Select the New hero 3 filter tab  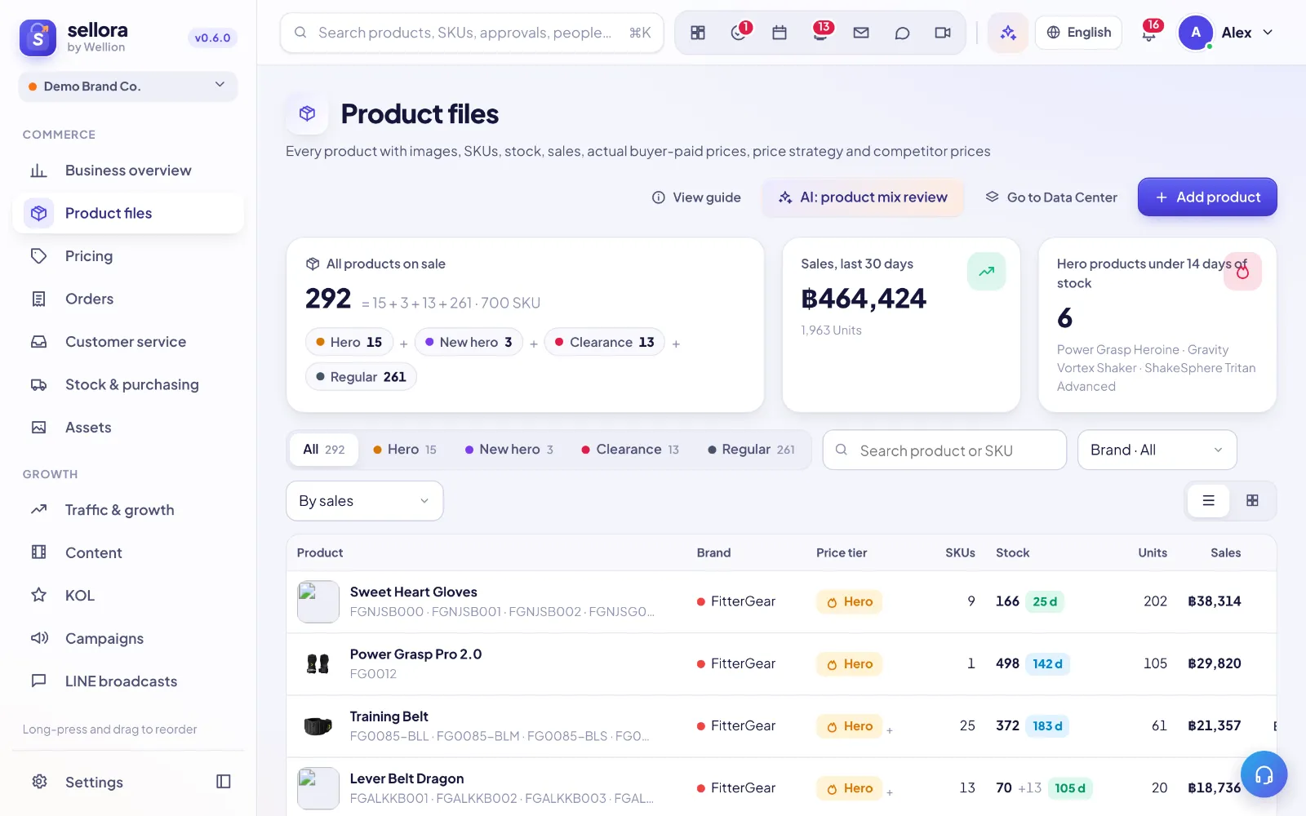point(509,450)
